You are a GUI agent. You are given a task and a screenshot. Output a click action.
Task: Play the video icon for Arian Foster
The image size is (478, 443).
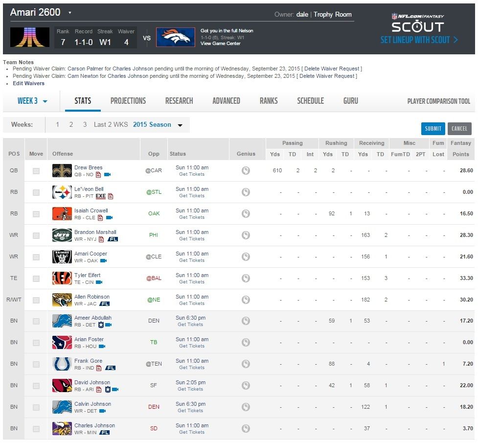click(102, 346)
